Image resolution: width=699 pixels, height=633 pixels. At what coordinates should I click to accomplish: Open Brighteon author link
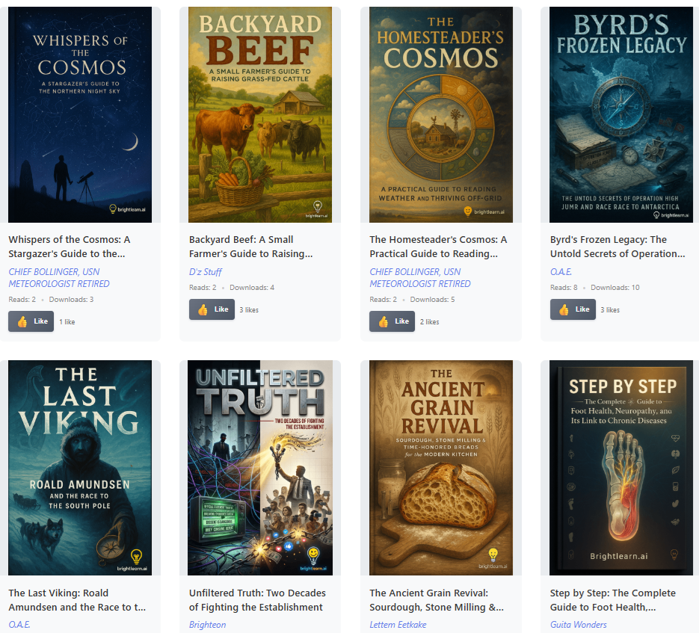(207, 625)
